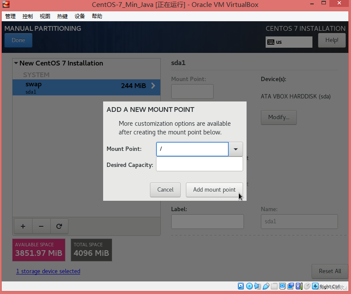Click the ATA VBOX HARDDISK (sda) text
The width and height of the screenshot is (351, 294).
tap(296, 97)
